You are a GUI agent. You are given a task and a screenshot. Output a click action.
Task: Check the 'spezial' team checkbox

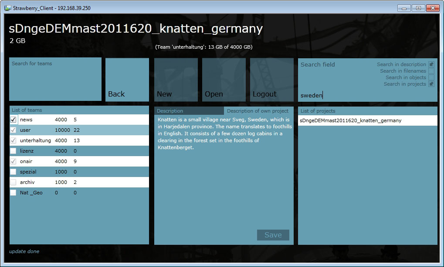pyautogui.click(x=14, y=172)
